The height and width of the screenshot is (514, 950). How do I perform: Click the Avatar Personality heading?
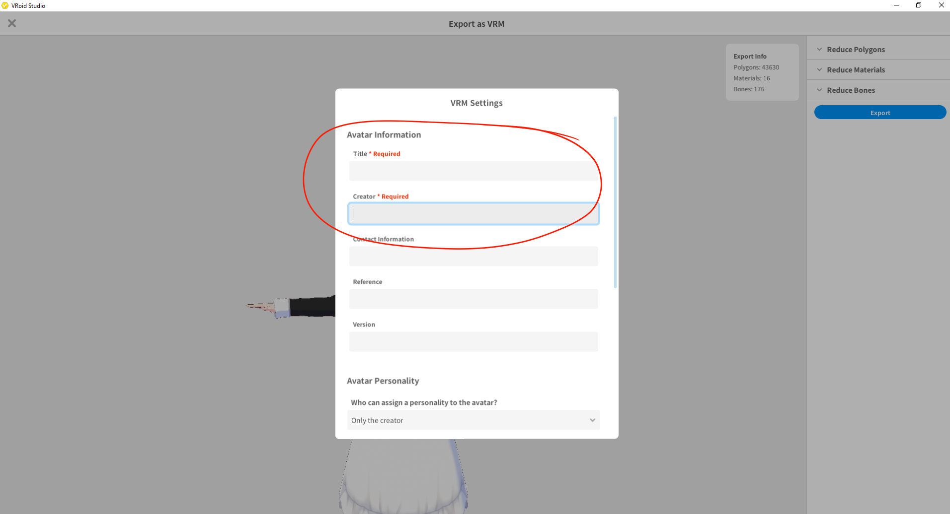pyautogui.click(x=383, y=381)
